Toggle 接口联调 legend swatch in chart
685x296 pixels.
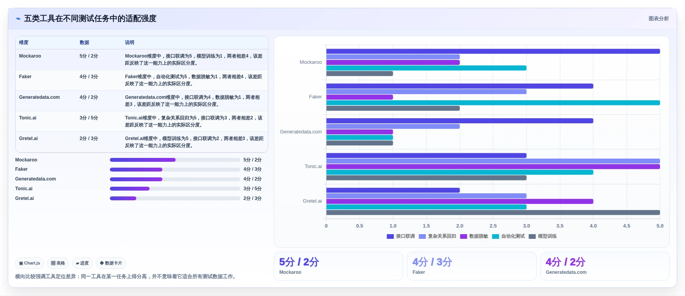pos(390,236)
